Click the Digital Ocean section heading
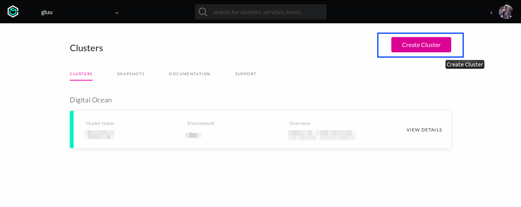This screenshot has height=207, width=521. [x=91, y=100]
